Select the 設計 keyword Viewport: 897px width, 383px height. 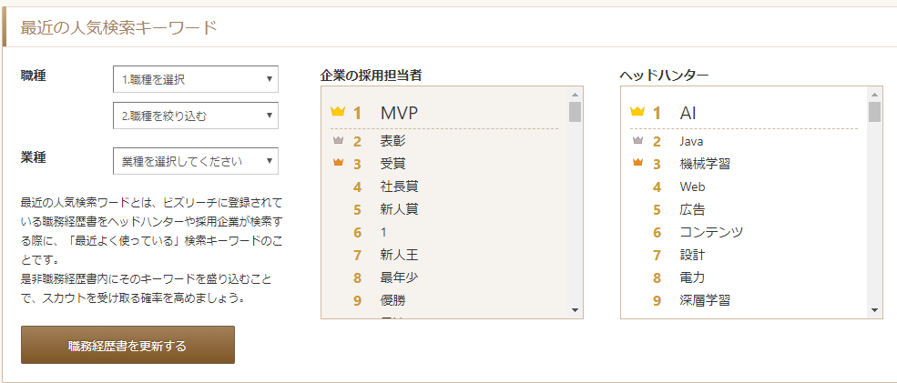click(x=692, y=255)
